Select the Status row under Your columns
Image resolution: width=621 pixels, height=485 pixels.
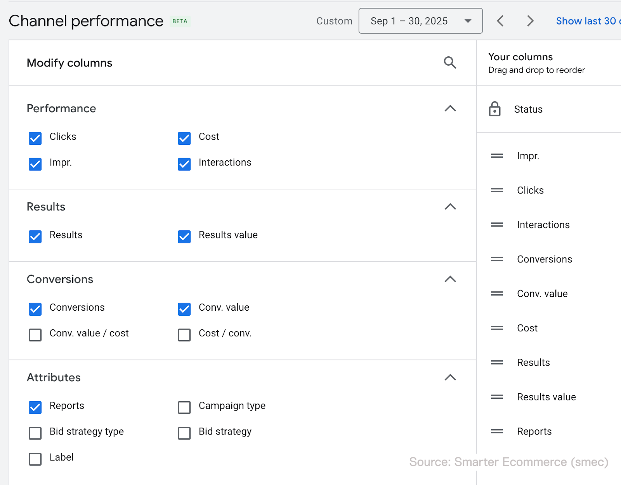528,109
